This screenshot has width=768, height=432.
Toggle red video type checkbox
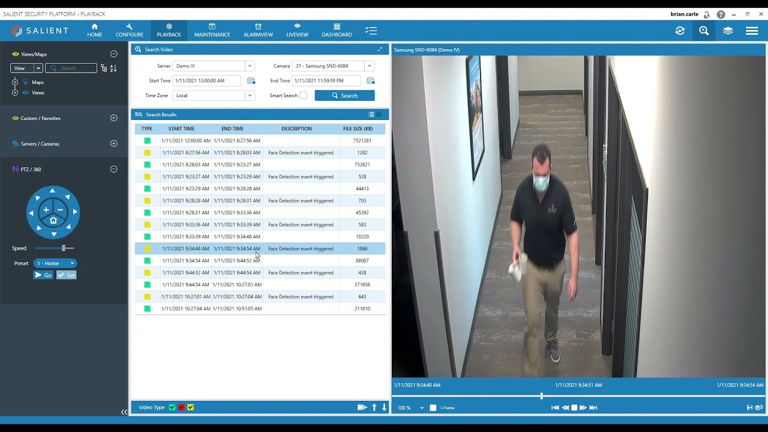tap(181, 407)
